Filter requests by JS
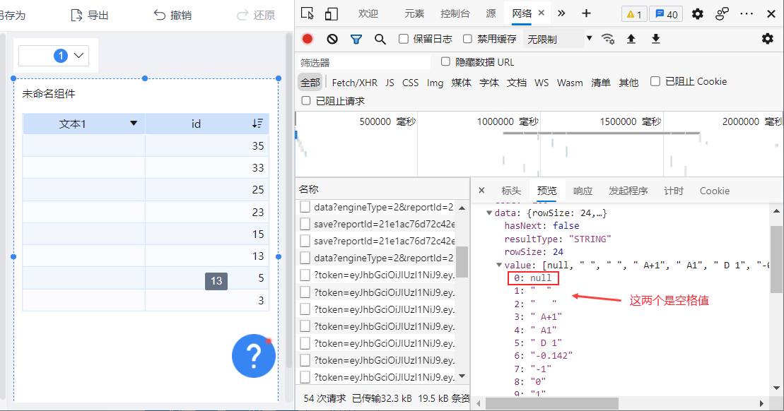The height and width of the screenshot is (411, 784). tap(390, 83)
